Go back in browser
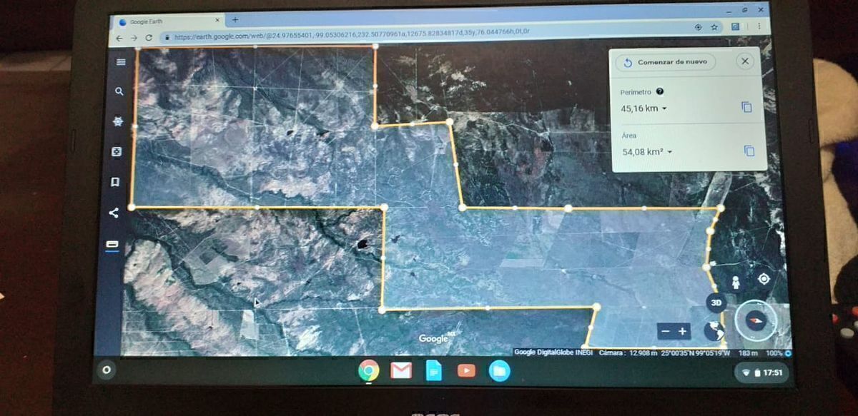The image size is (858, 416). [x=119, y=37]
